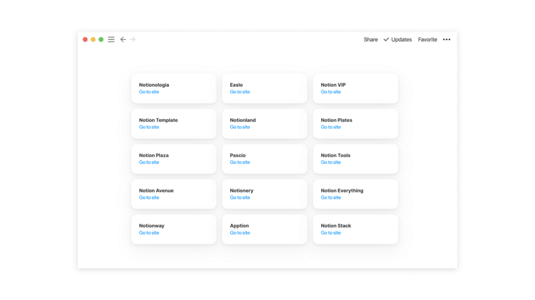The height and width of the screenshot is (300, 535).
Task: Select Go to site under Notionway
Action: [x=149, y=233]
